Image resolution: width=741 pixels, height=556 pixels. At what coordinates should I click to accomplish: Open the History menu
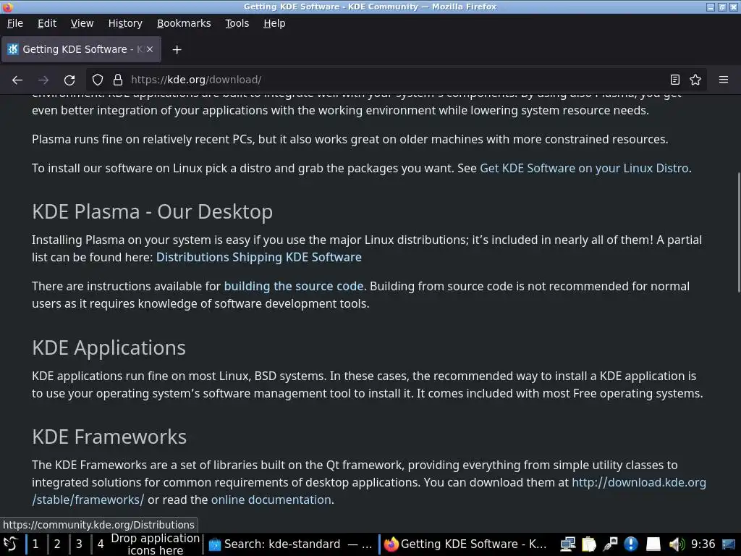pyautogui.click(x=125, y=23)
